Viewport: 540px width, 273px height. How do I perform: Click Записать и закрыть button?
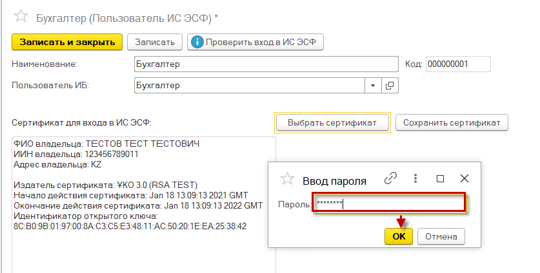click(67, 42)
